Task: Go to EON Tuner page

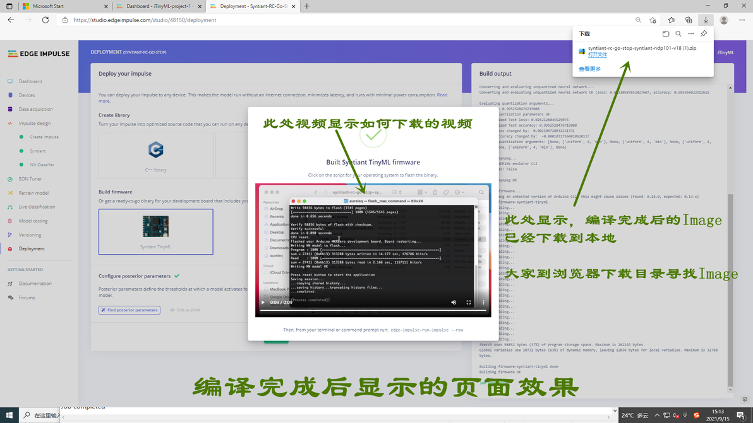Action: coord(30,178)
